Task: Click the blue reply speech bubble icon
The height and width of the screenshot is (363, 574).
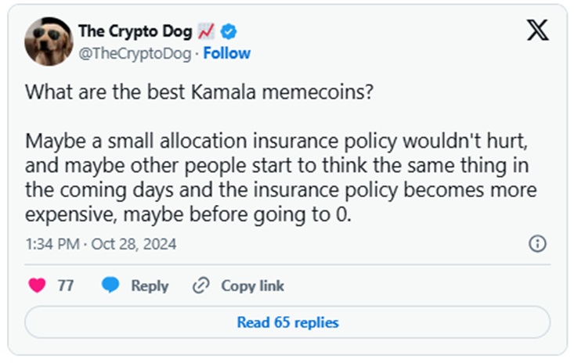Action: (x=110, y=286)
